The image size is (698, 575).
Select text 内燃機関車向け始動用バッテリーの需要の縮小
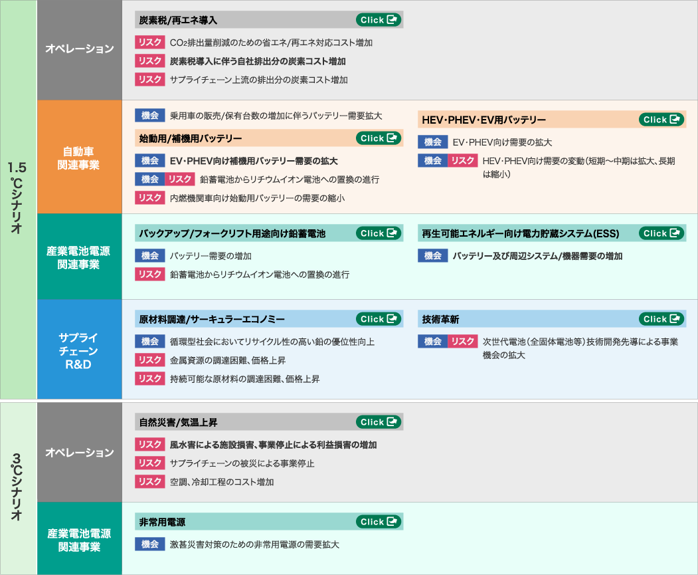(x=257, y=199)
